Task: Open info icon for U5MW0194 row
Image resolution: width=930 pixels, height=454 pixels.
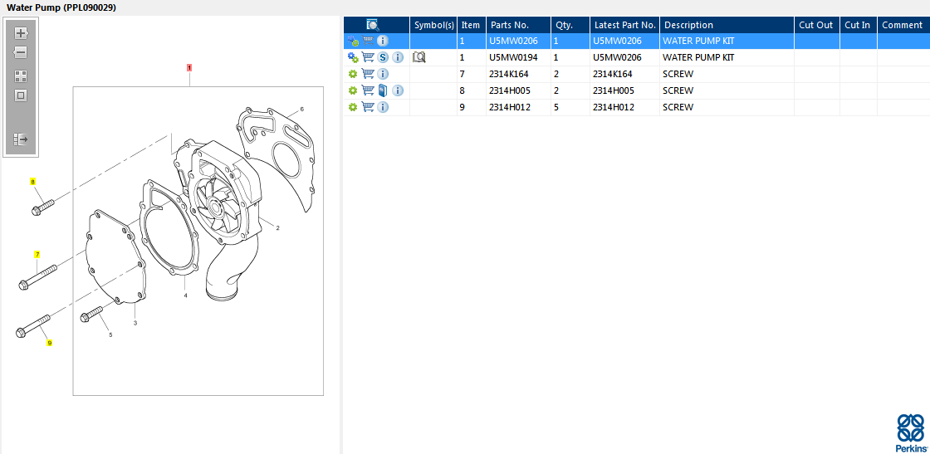Action: (x=398, y=57)
